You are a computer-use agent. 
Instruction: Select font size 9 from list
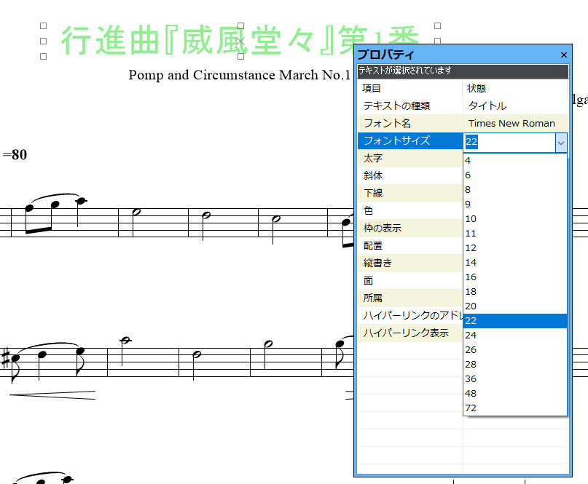pos(515,205)
